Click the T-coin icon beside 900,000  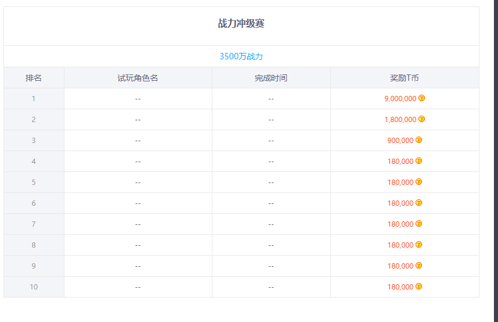click(x=419, y=140)
